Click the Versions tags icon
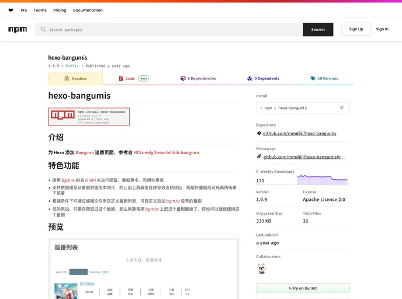Image resolution: width=402 pixels, height=299 pixels. pos(313,78)
